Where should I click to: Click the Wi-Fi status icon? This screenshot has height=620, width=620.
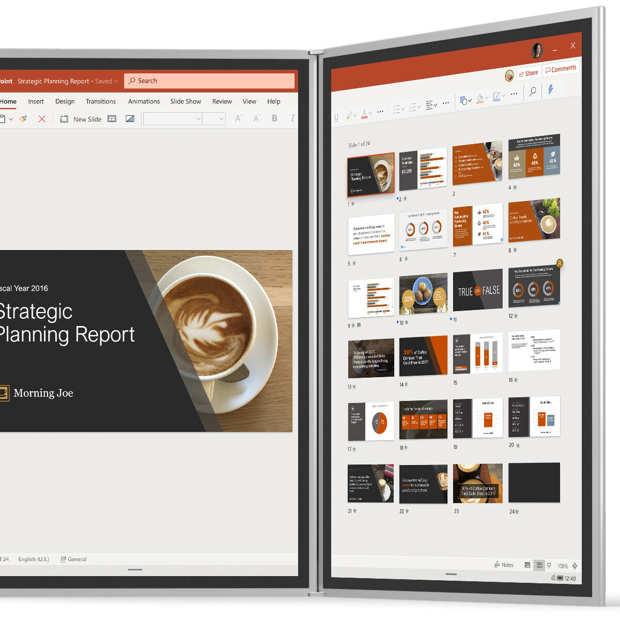click(x=553, y=578)
